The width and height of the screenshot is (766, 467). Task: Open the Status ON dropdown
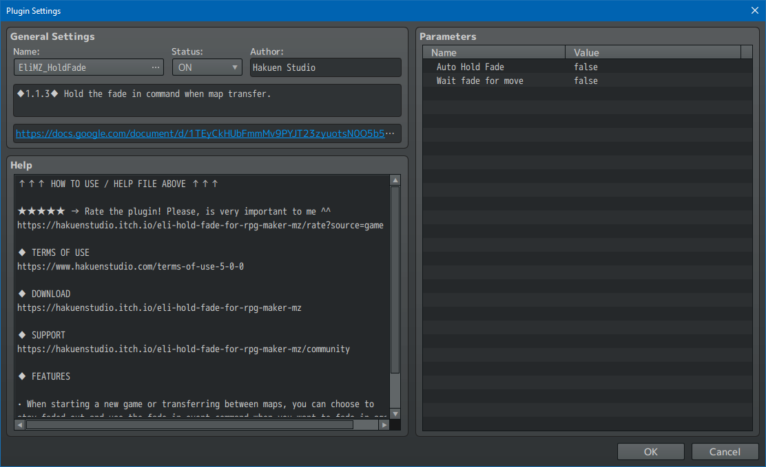[207, 67]
